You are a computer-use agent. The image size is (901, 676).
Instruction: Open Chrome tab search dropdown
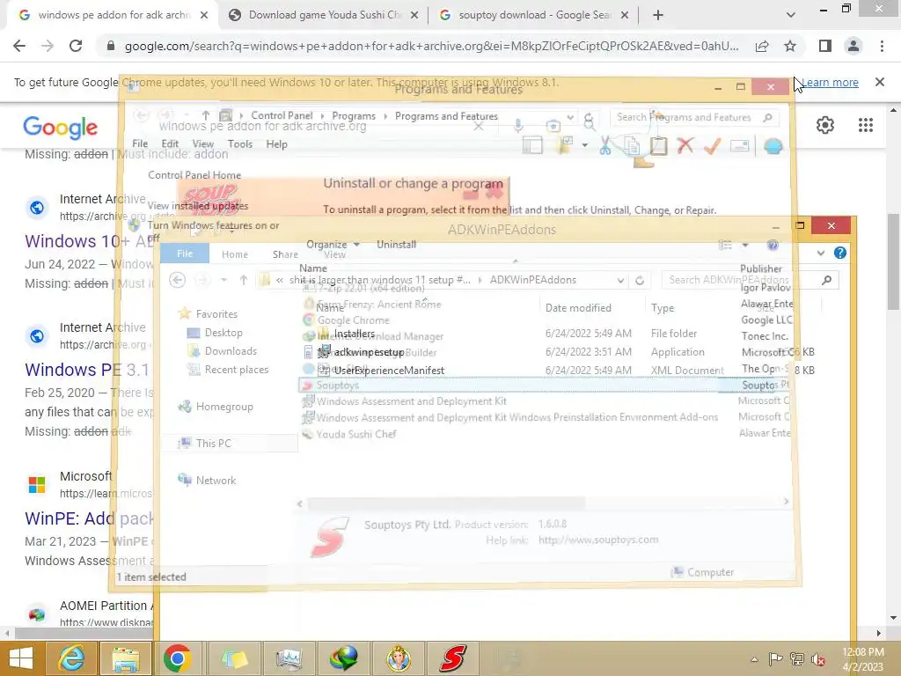(x=791, y=15)
